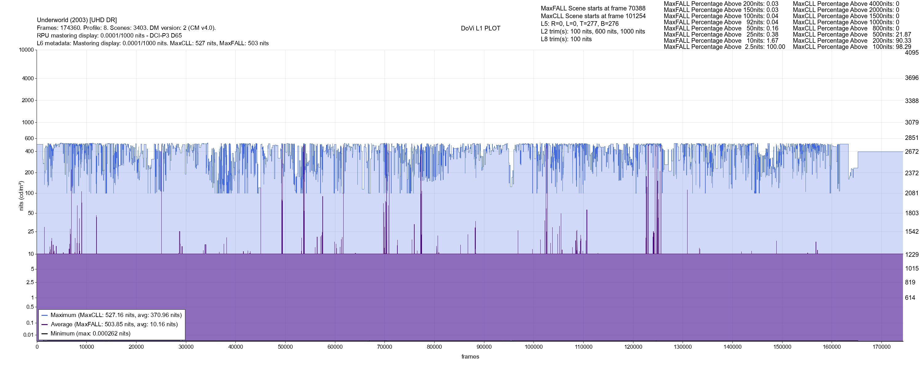922x369 pixels.
Task: Click the 'frames' x-axis label
Action: pos(470,357)
